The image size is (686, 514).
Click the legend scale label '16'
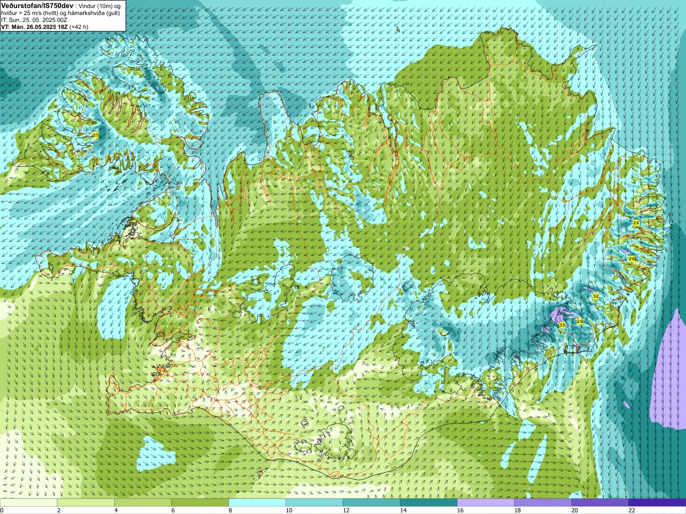460,510
